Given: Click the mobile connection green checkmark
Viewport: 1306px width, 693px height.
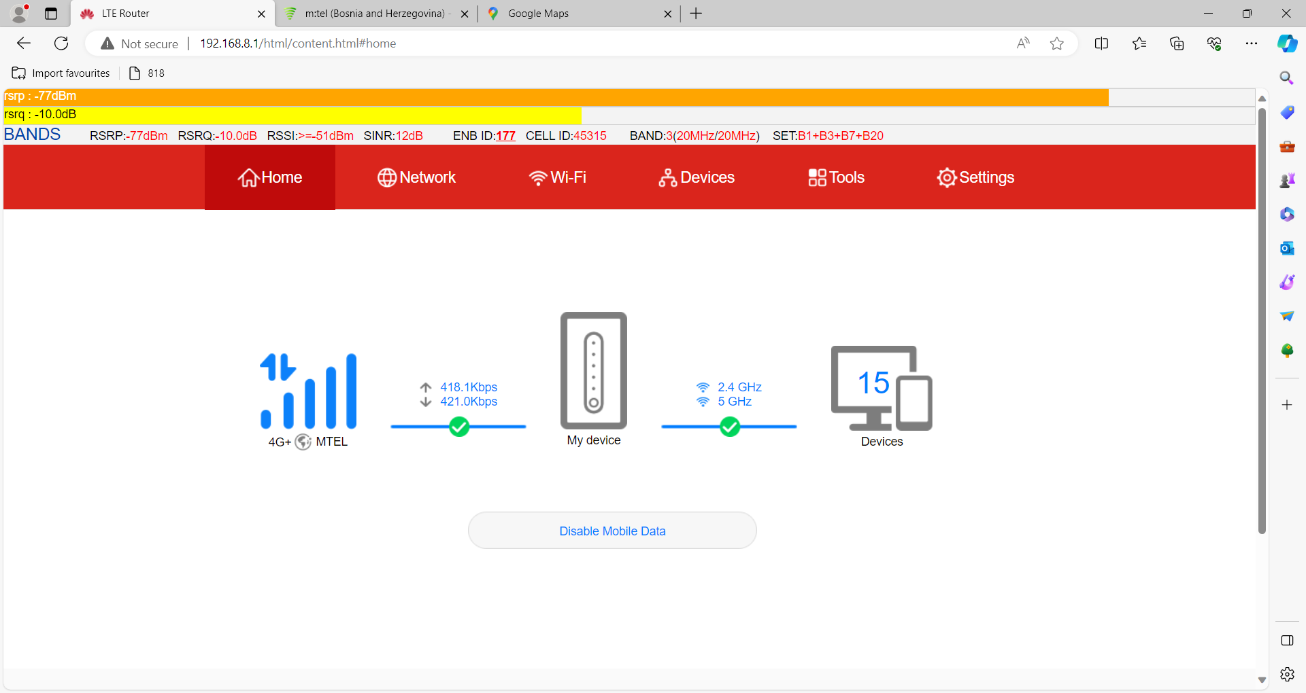Looking at the screenshot, I should (459, 427).
